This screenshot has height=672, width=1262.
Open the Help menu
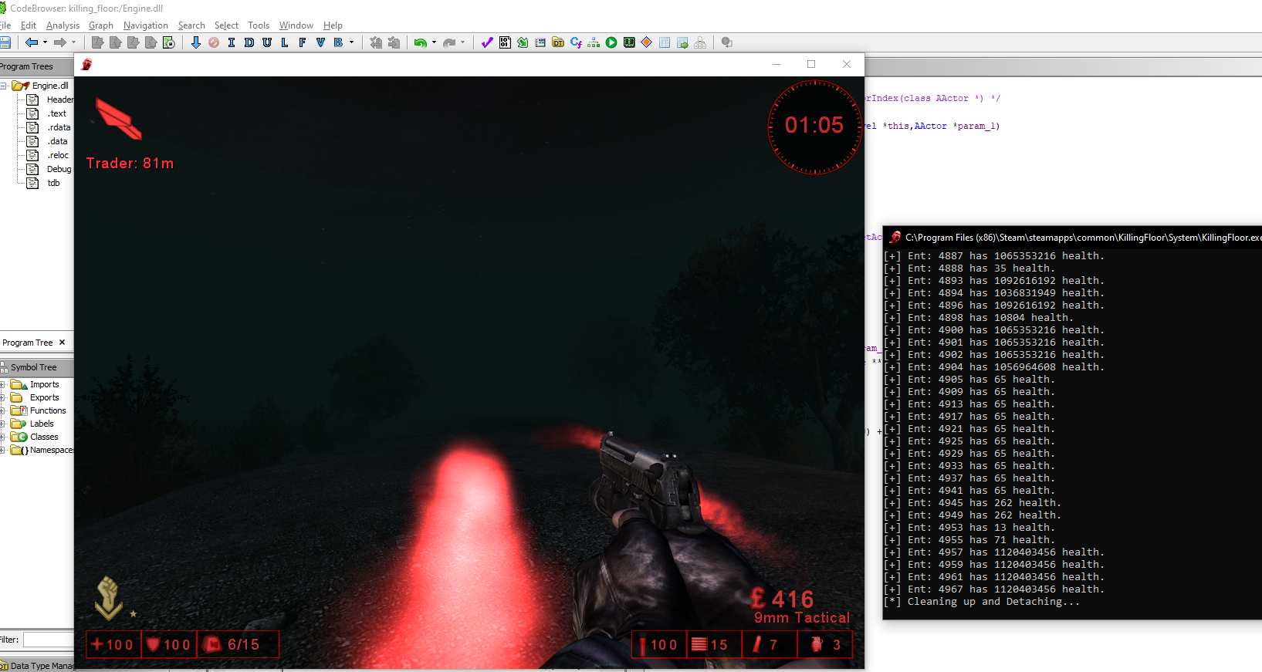[x=333, y=25]
